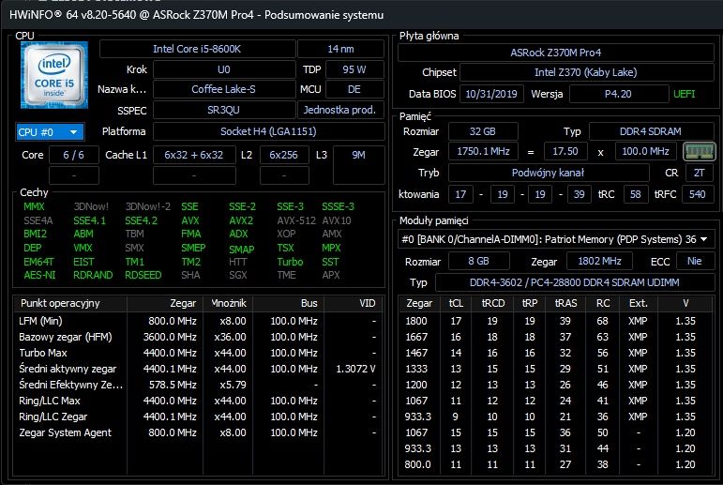Select the 800.0 JEDEC timing row
This screenshot has height=485, width=723.
coord(556,464)
